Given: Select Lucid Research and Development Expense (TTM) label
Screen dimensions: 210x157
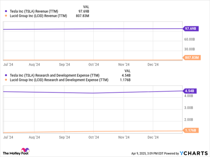Looking at the screenshot, I should (59, 80).
